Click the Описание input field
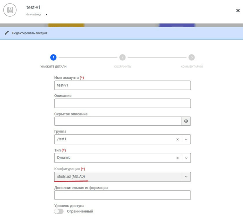Screen dimensions: 243x220 point(122,103)
